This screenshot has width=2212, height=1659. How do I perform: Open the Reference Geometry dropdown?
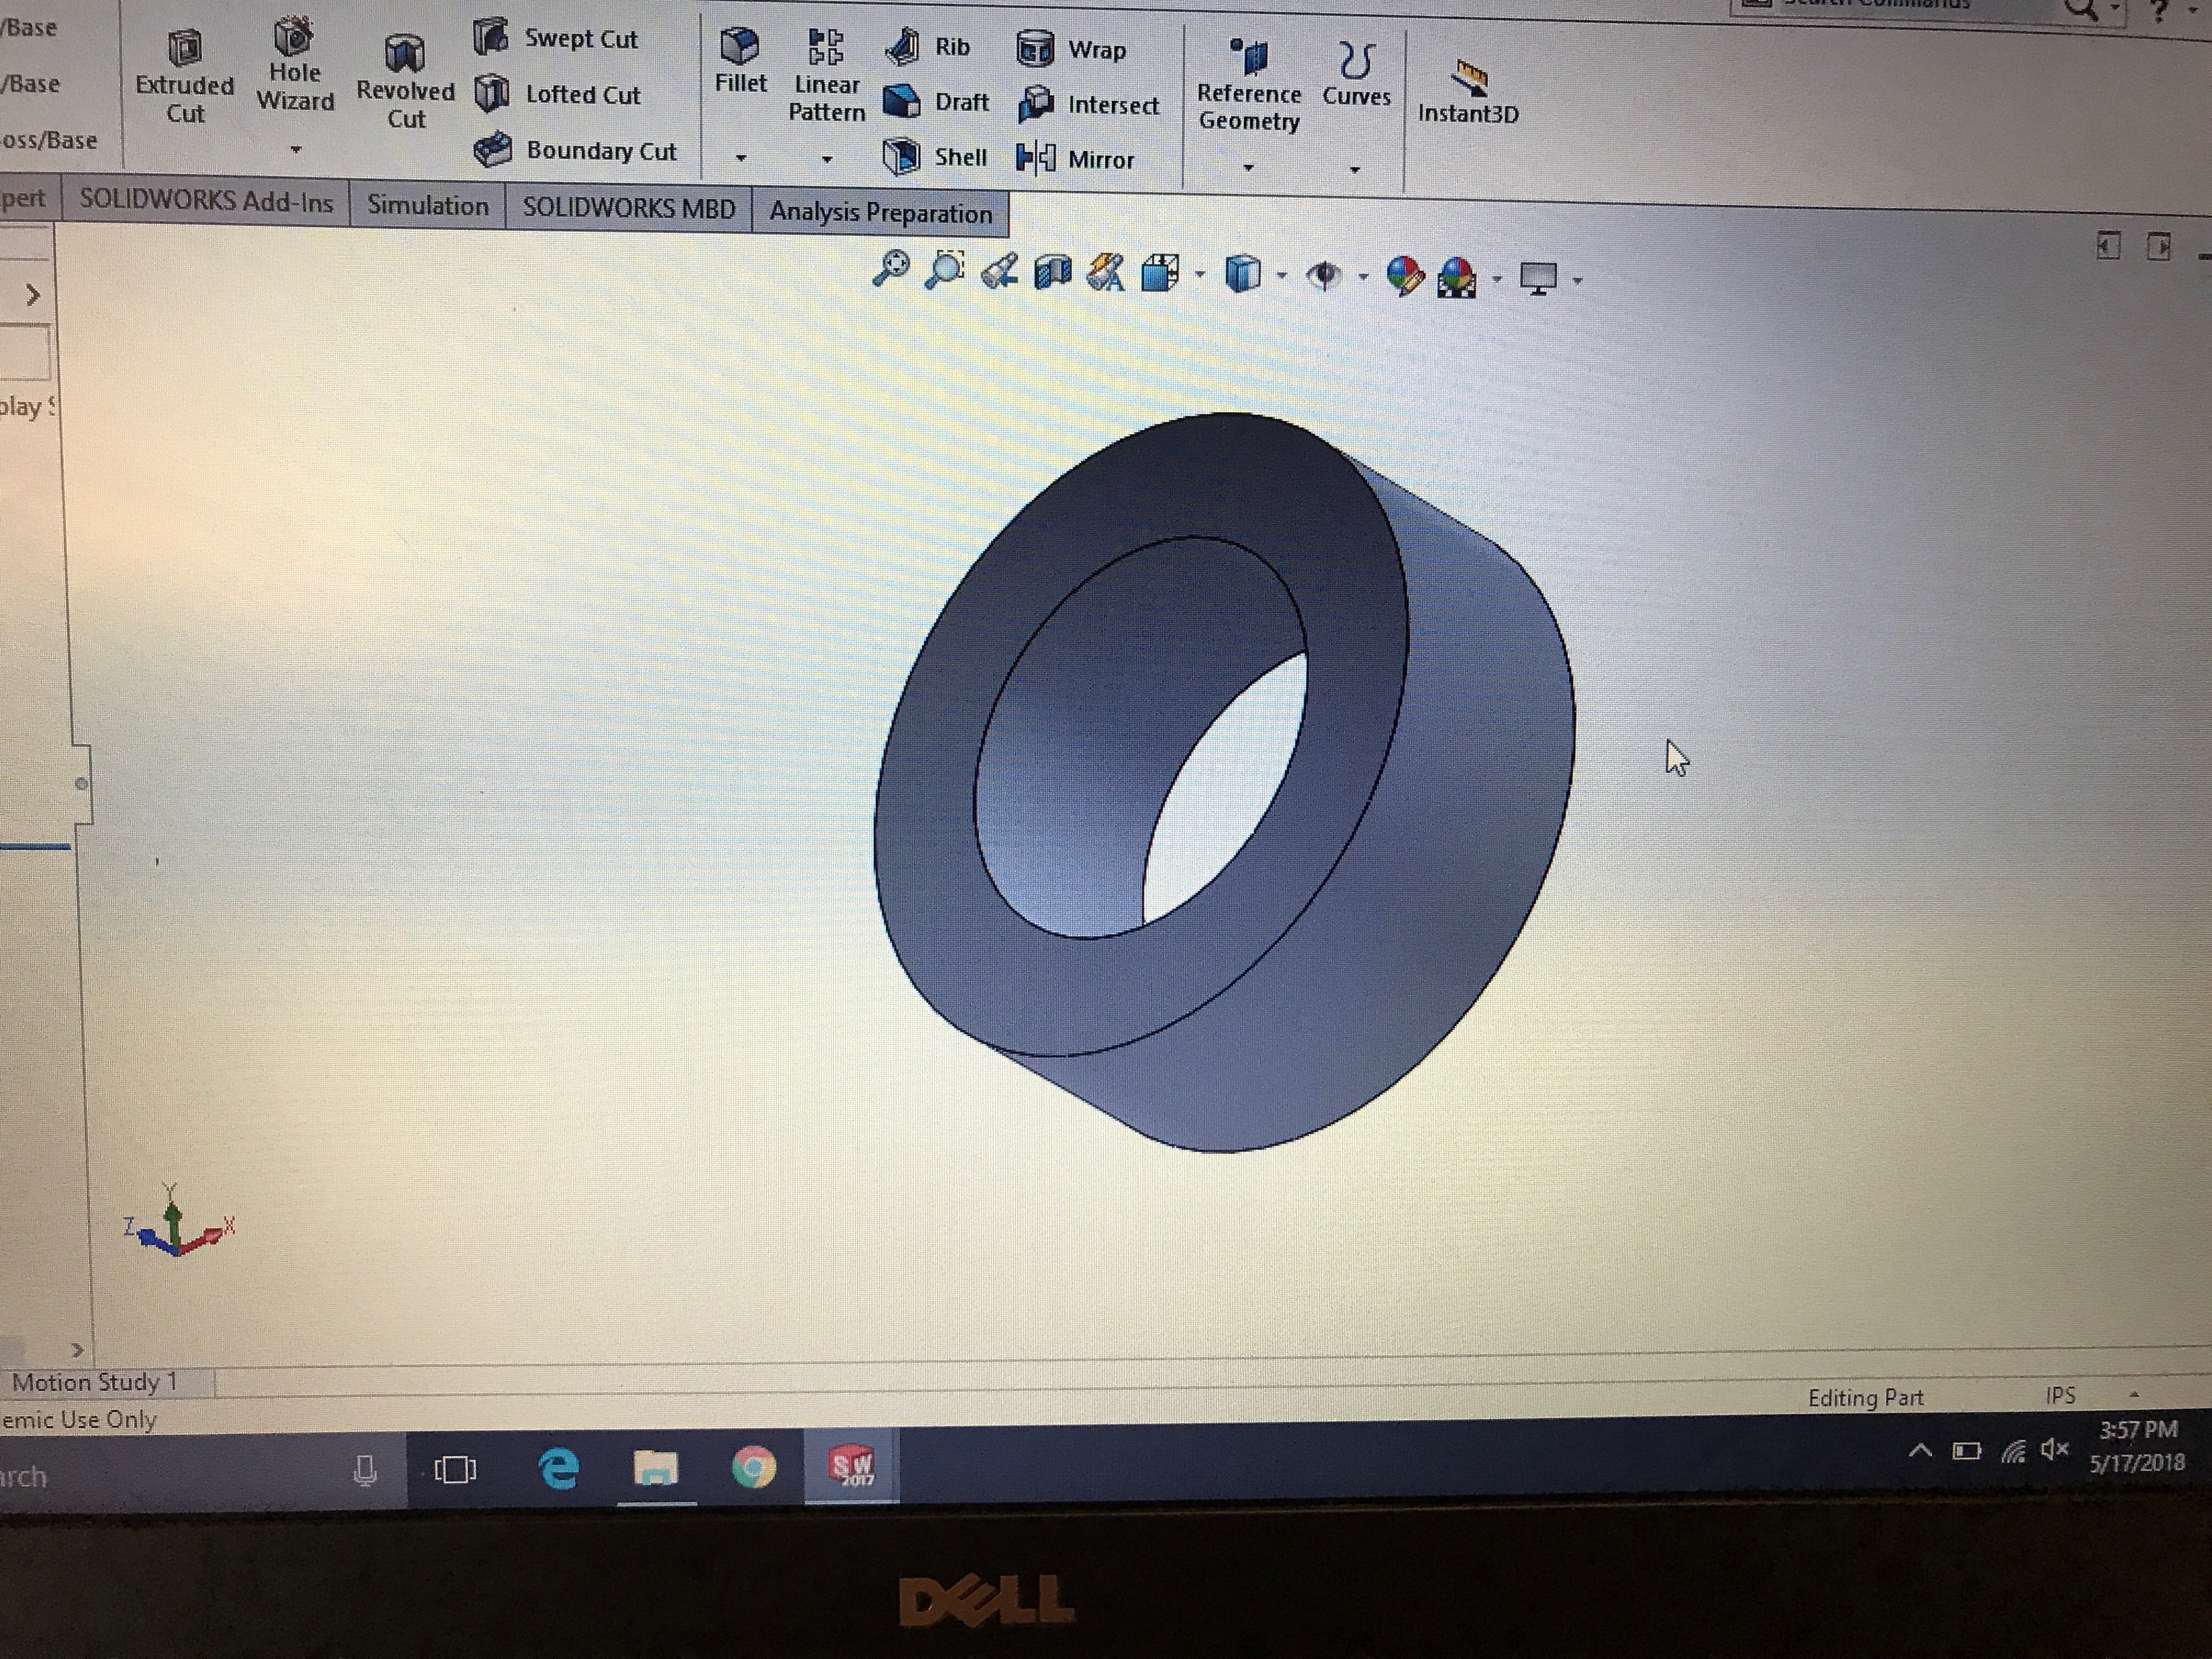point(1248,168)
